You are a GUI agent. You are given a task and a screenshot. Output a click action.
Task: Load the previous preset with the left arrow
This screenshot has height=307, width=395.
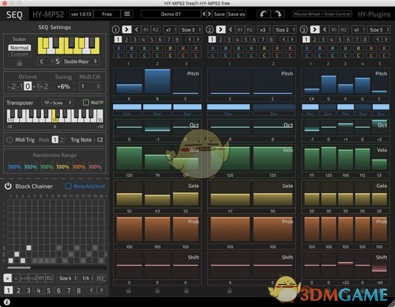coord(204,14)
